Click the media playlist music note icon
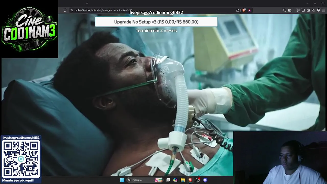This screenshot has height=184, width=327. 298,10
